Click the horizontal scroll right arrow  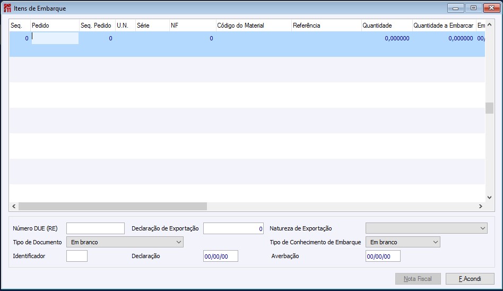pos(481,206)
